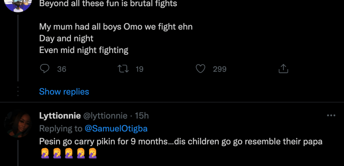This screenshot has width=344, height=166.
Task: Click the reply icon on the brutal fights tweet
Action: point(45,69)
